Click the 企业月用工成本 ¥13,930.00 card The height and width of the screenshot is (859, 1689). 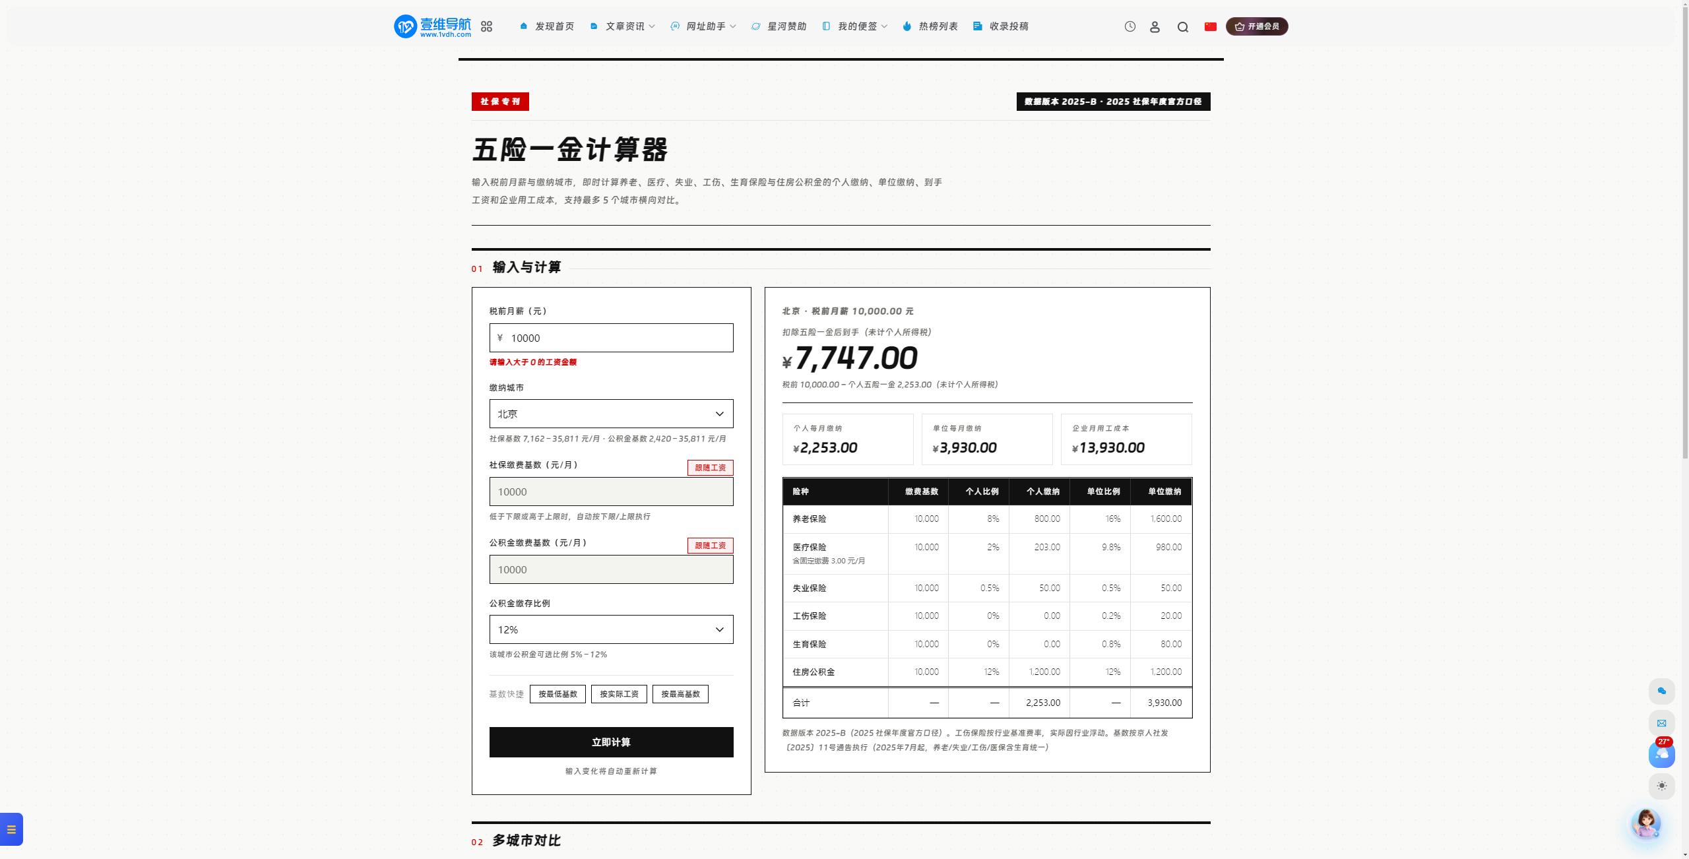click(1126, 439)
